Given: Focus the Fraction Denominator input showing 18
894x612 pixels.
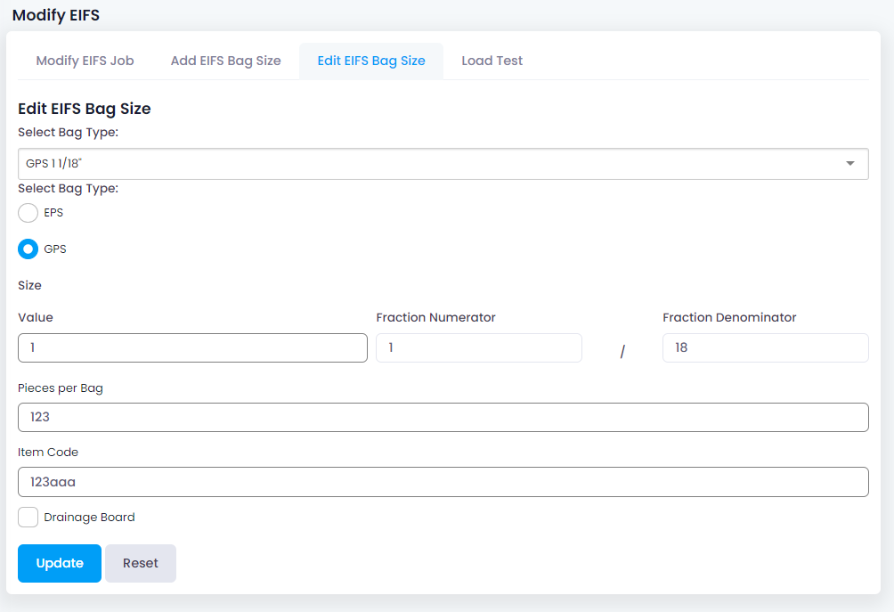Looking at the screenshot, I should pyautogui.click(x=765, y=348).
